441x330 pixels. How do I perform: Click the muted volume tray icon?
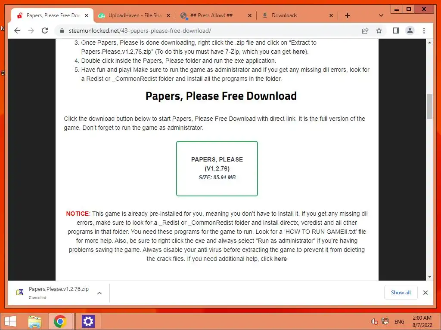coord(374,321)
